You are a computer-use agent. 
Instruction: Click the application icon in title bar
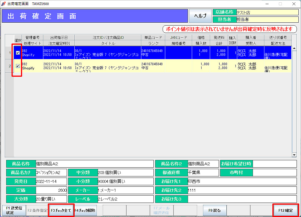[x=4, y=4]
